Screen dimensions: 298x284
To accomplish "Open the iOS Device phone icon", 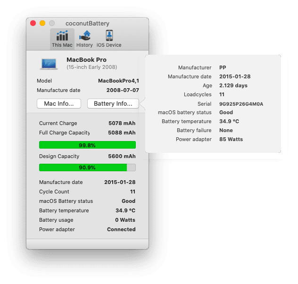I will click(109, 35).
